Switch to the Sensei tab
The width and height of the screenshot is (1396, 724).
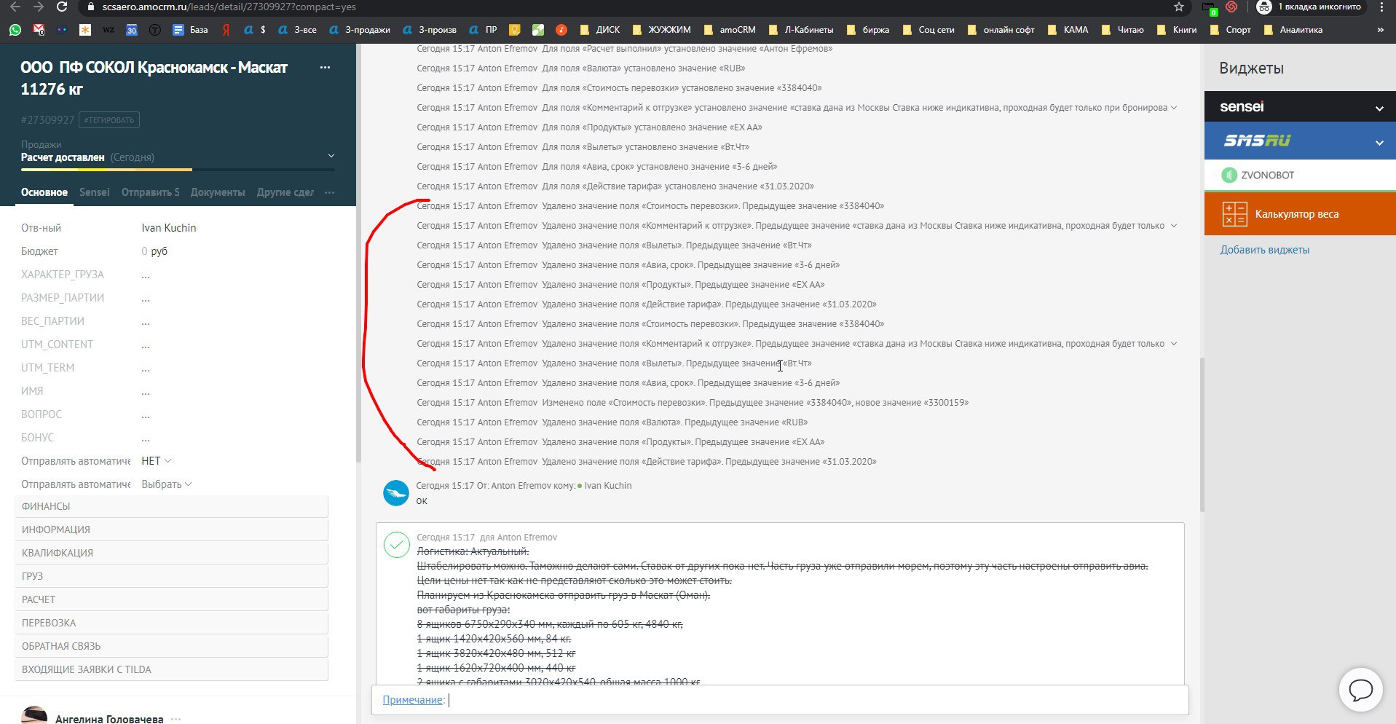pos(95,192)
